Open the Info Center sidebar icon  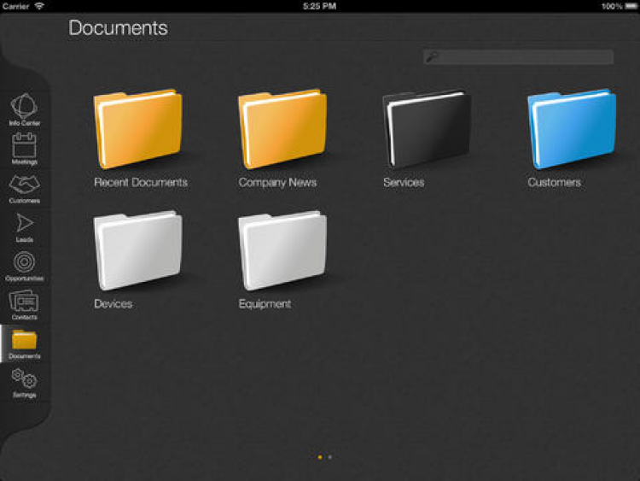(x=24, y=106)
